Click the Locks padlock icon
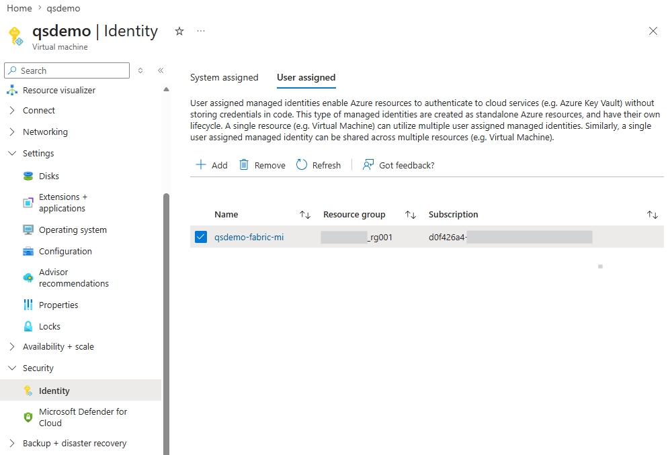 (x=28, y=327)
